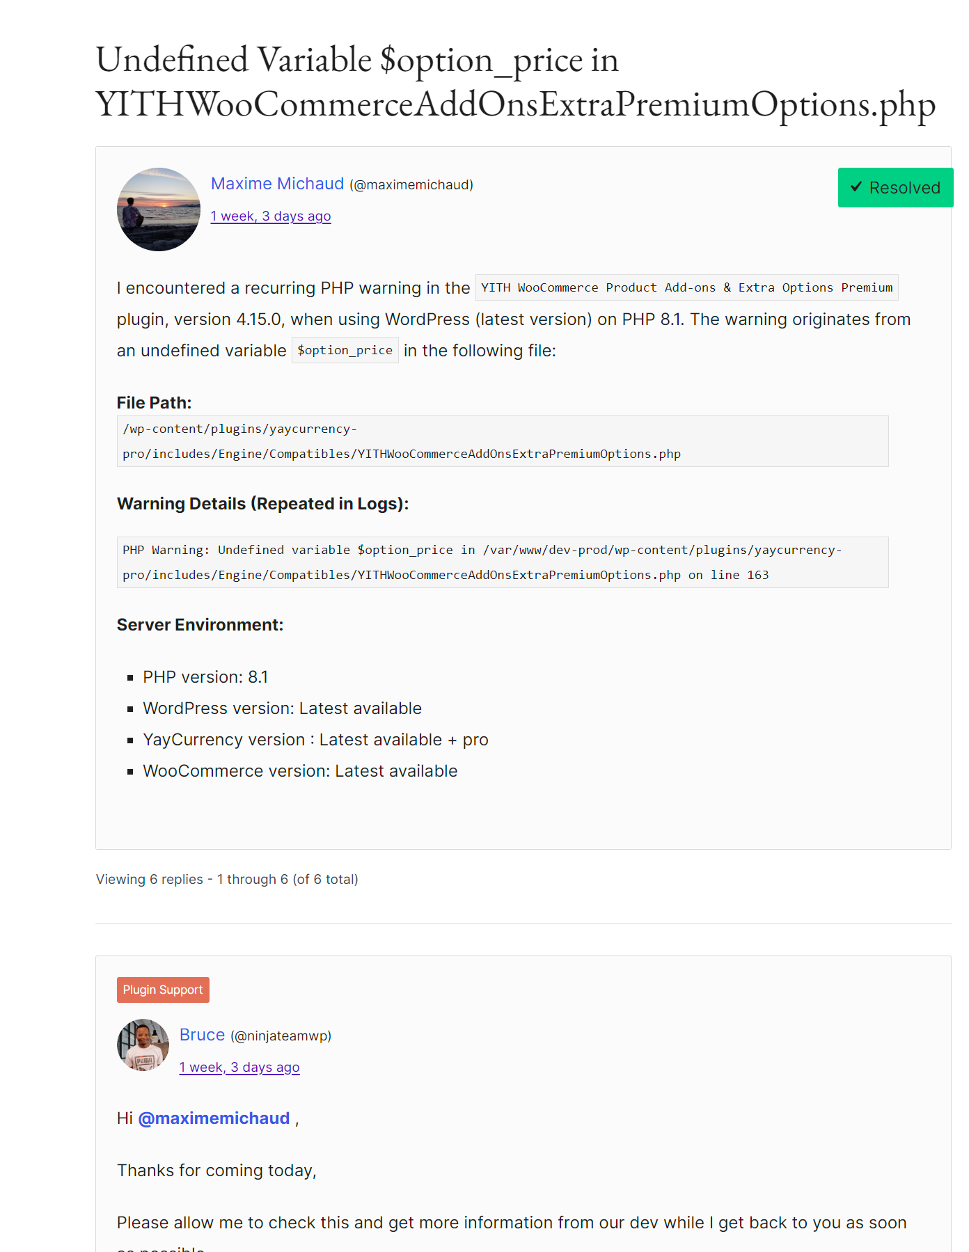Click the "Warning Details (Repeated in Logs):" heading
The width and height of the screenshot is (969, 1252).
262,504
